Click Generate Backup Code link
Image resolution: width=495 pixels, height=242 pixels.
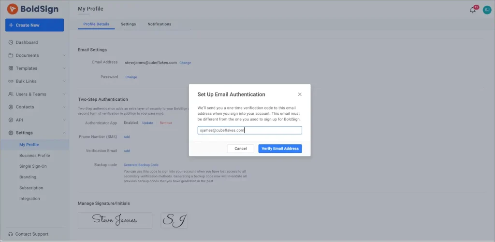coord(141,165)
